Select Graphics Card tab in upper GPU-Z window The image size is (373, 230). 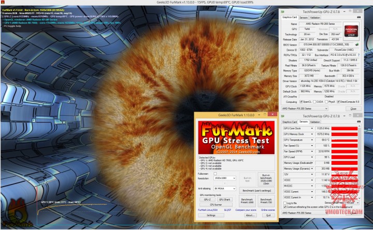click(290, 18)
